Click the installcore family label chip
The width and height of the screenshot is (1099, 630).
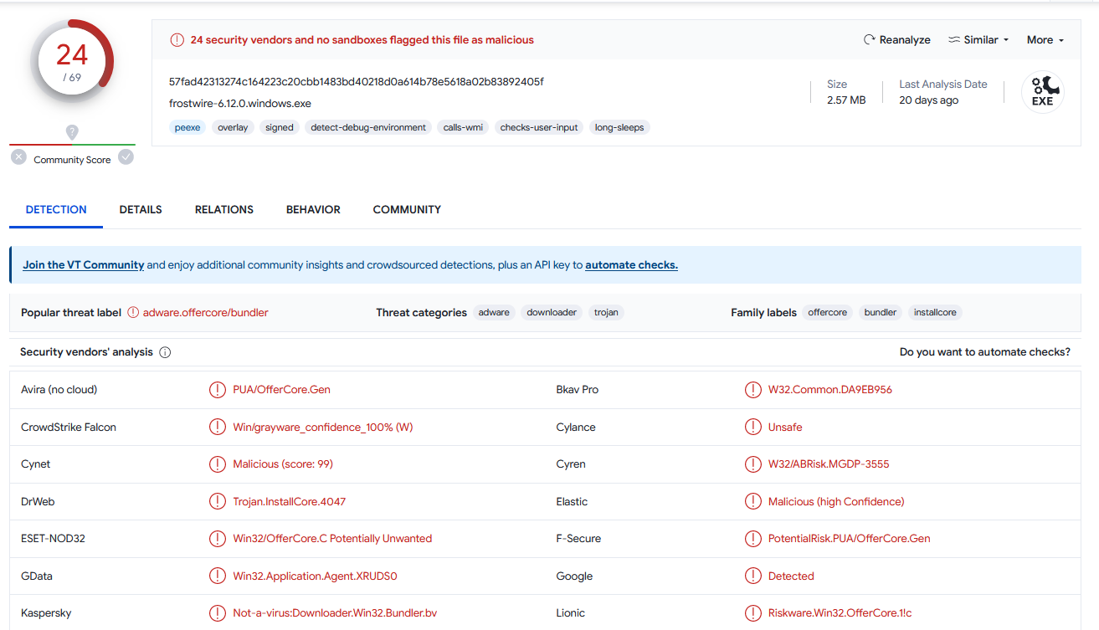(935, 312)
